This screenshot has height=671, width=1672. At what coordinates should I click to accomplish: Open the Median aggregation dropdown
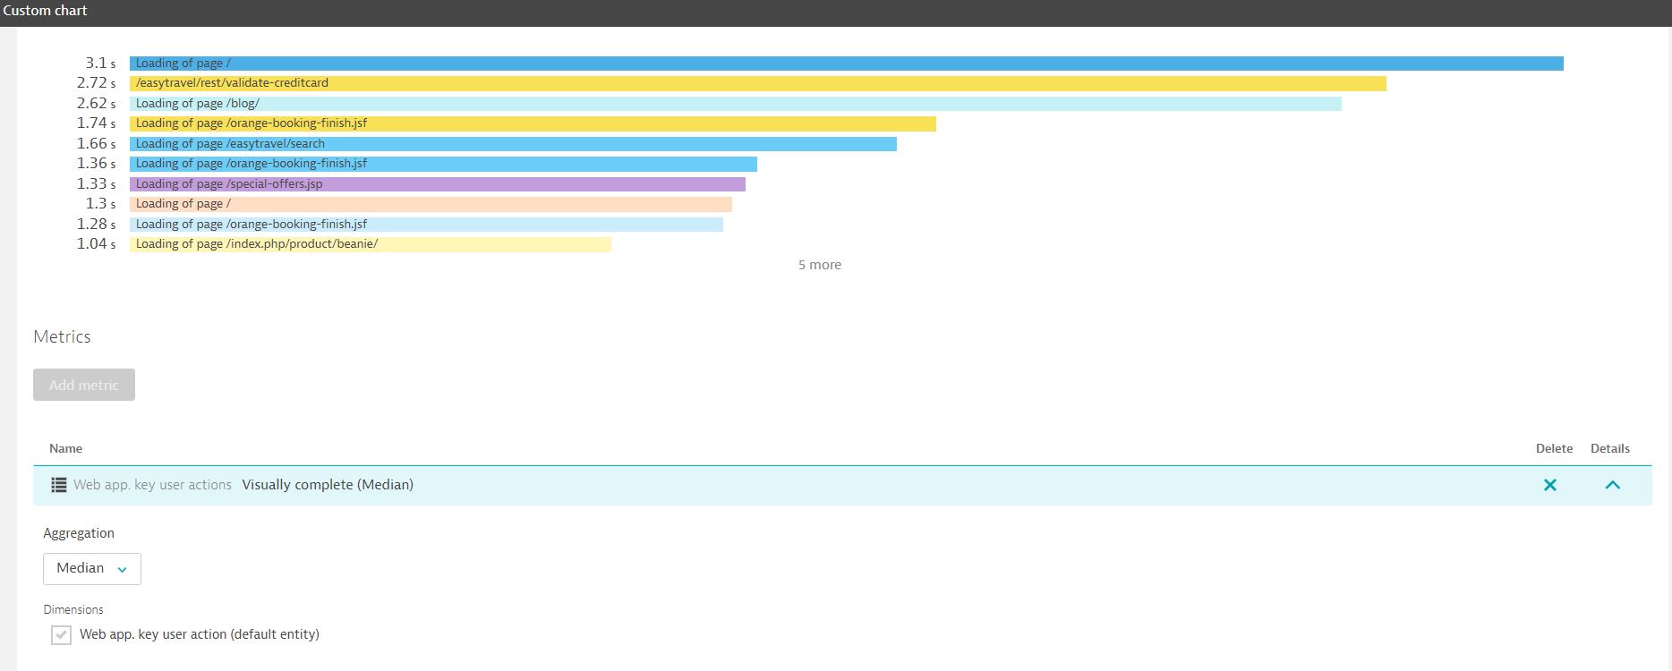click(x=92, y=569)
